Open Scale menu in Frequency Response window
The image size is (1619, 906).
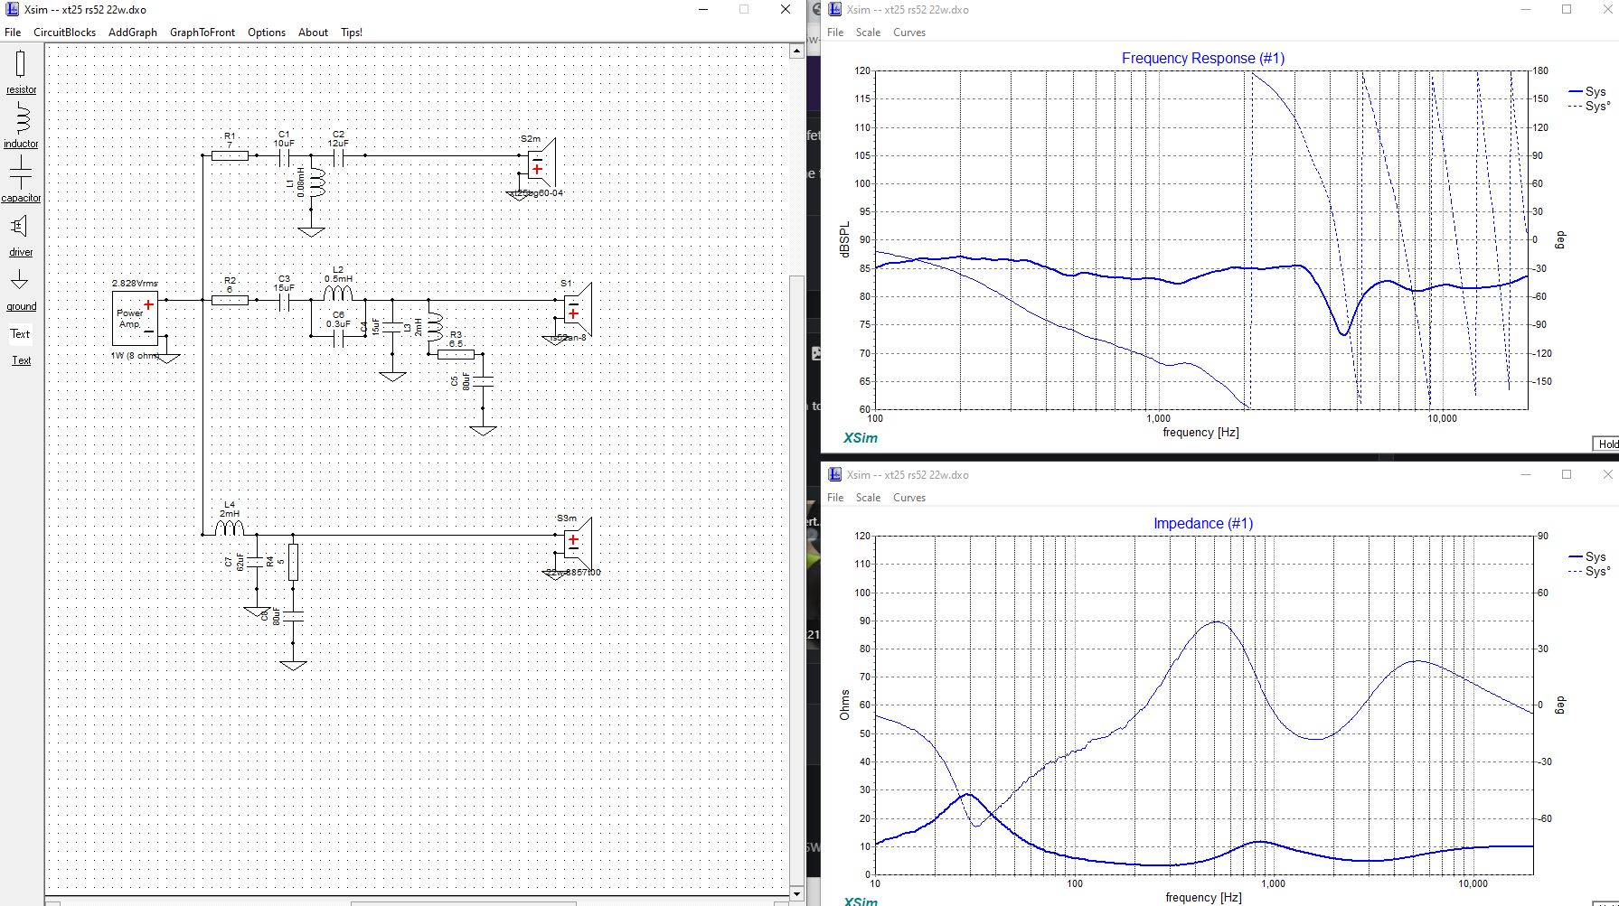(x=868, y=33)
